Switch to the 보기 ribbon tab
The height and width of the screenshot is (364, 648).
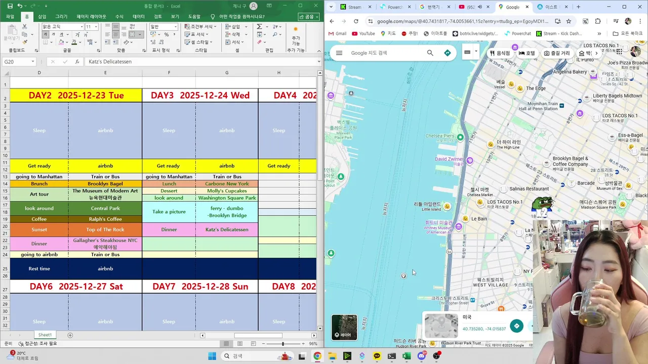pos(175,16)
